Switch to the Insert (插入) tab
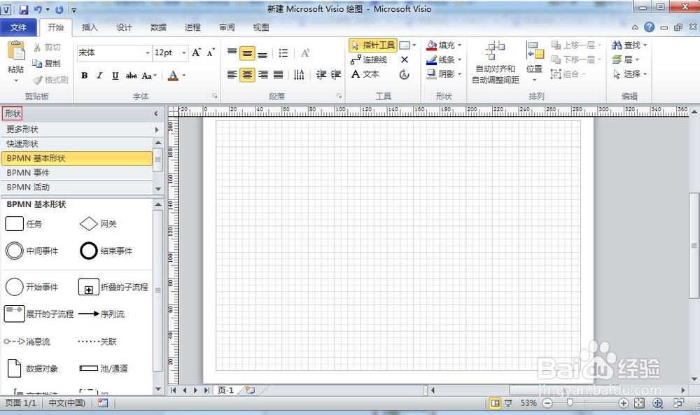This screenshot has width=700, height=415. (x=90, y=27)
